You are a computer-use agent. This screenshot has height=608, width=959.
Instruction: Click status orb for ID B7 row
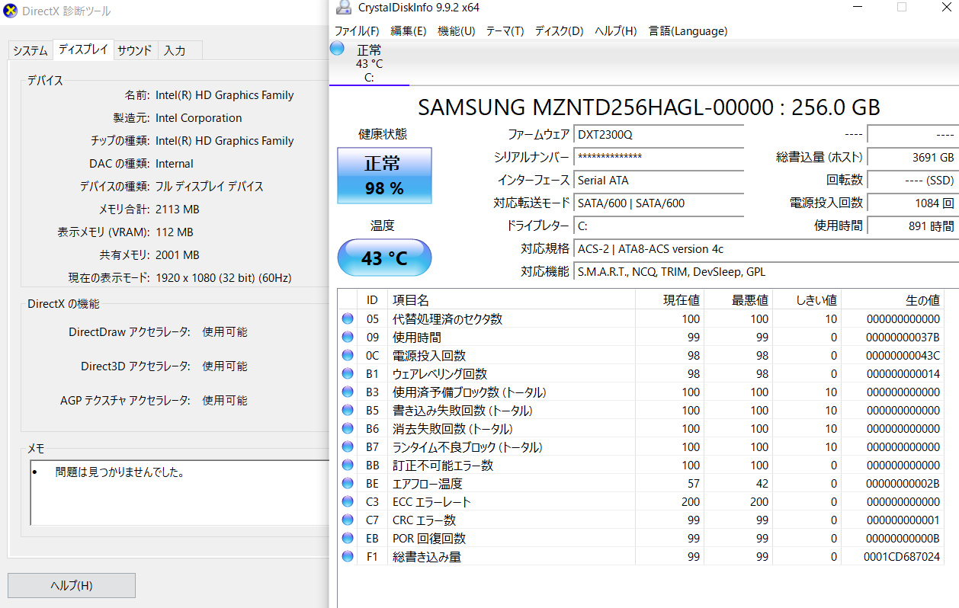pyautogui.click(x=348, y=447)
